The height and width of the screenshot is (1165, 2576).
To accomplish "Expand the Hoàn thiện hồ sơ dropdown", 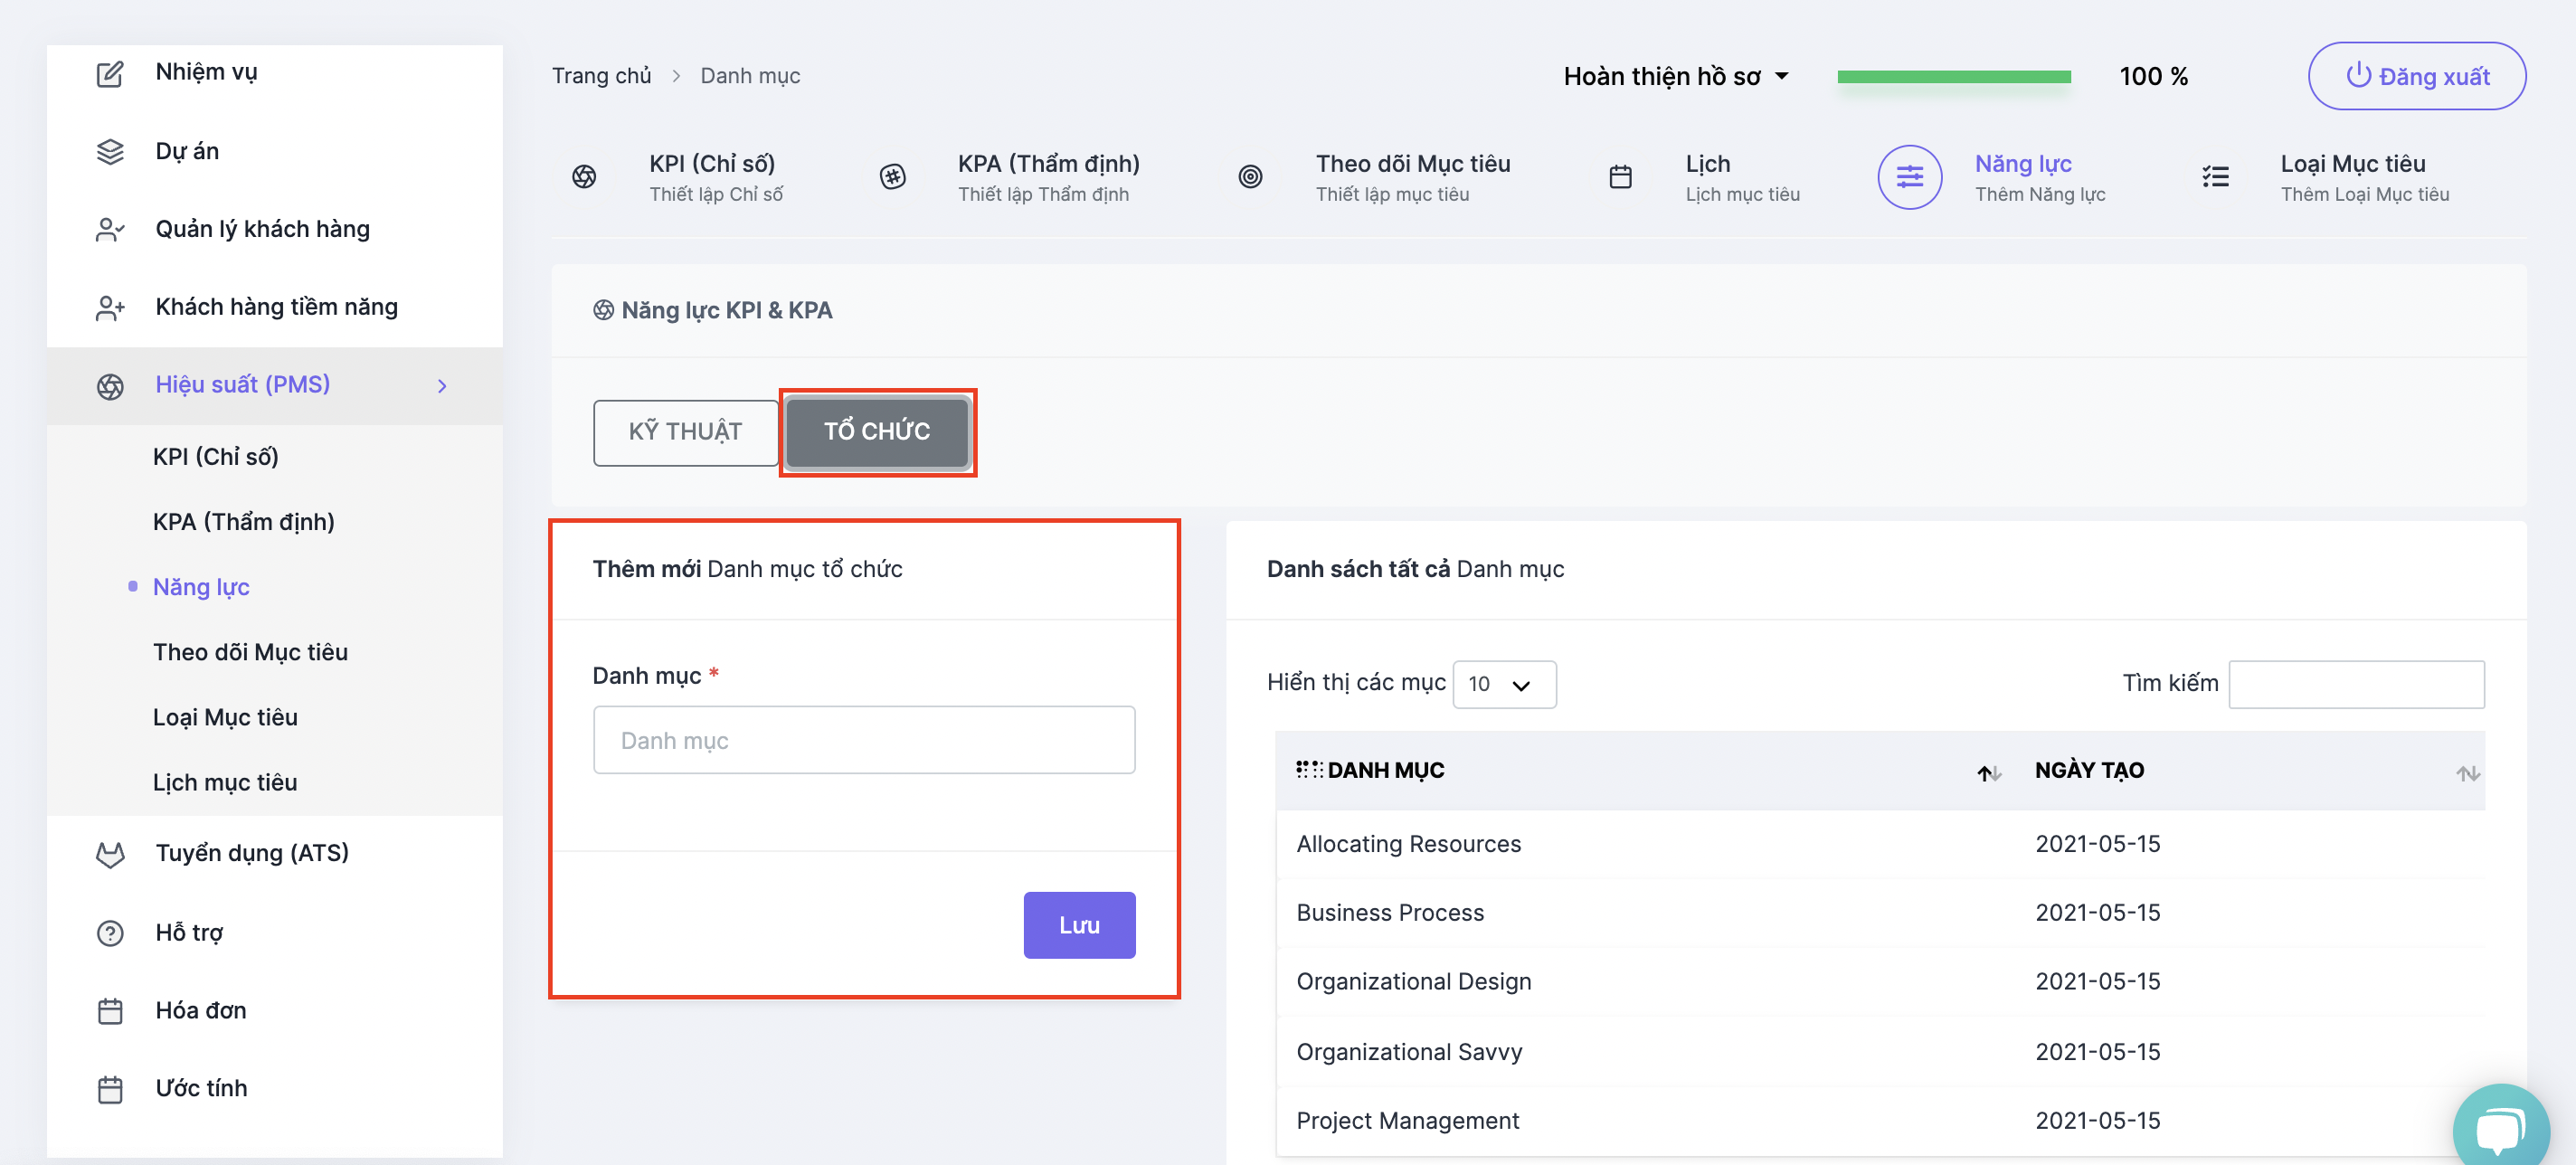I will pyautogui.click(x=1676, y=76).
